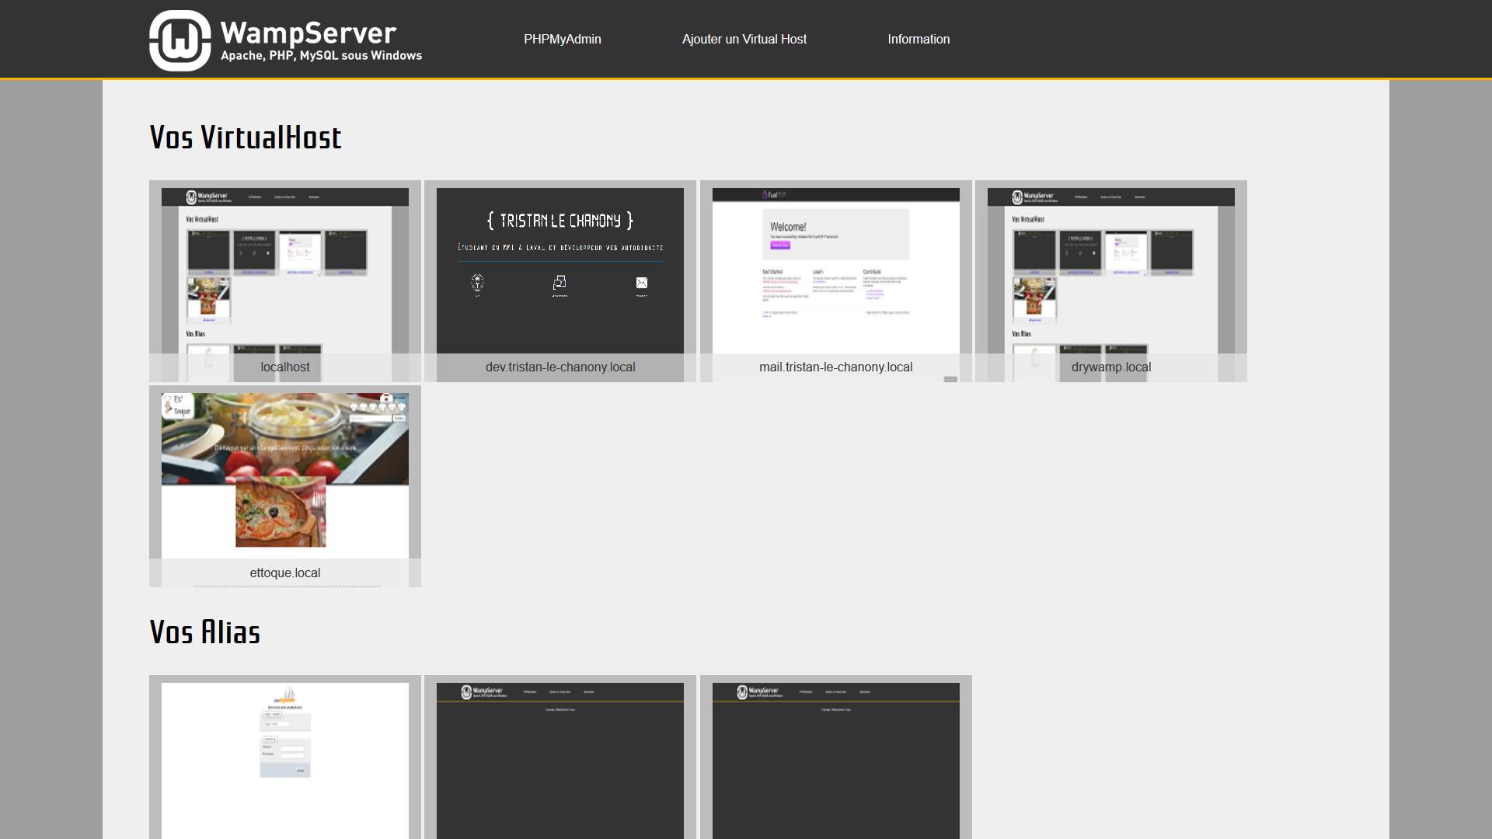
Task: Click the envelope icon in Tristan preview
Action: pos(642,283)
